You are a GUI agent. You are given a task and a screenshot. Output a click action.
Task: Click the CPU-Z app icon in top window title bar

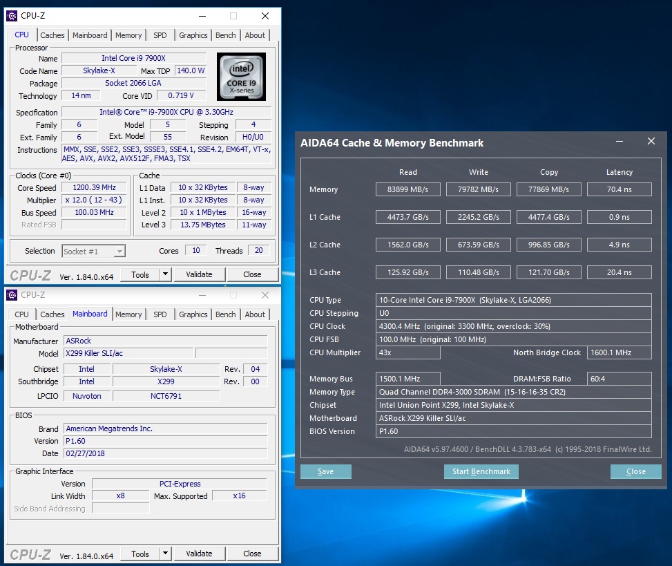pos(12,16)
